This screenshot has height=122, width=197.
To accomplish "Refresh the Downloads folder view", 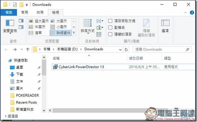I will tap(126, 50).
